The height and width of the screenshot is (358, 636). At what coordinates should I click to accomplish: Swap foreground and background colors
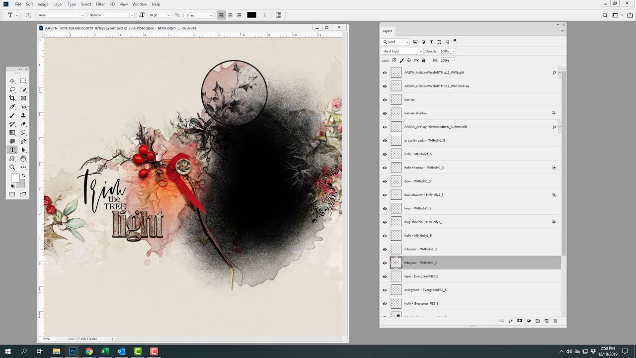coord(23,176)
